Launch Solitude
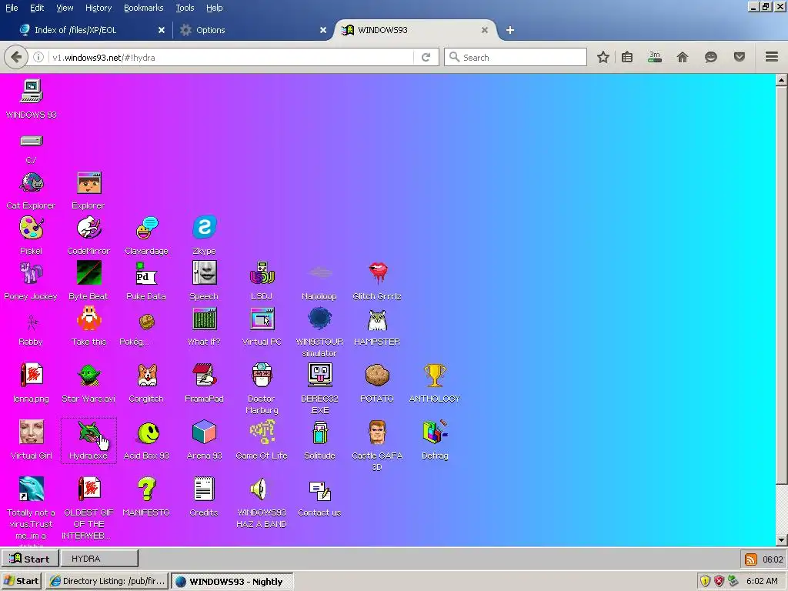The height and width of the screenshot is (591, 788). tap(319, 432)
